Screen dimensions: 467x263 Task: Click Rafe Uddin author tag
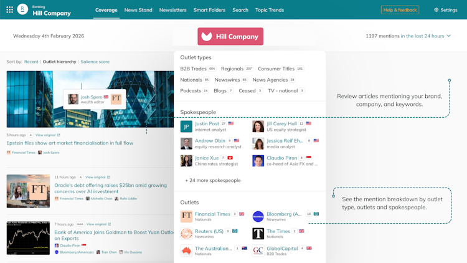126,199
